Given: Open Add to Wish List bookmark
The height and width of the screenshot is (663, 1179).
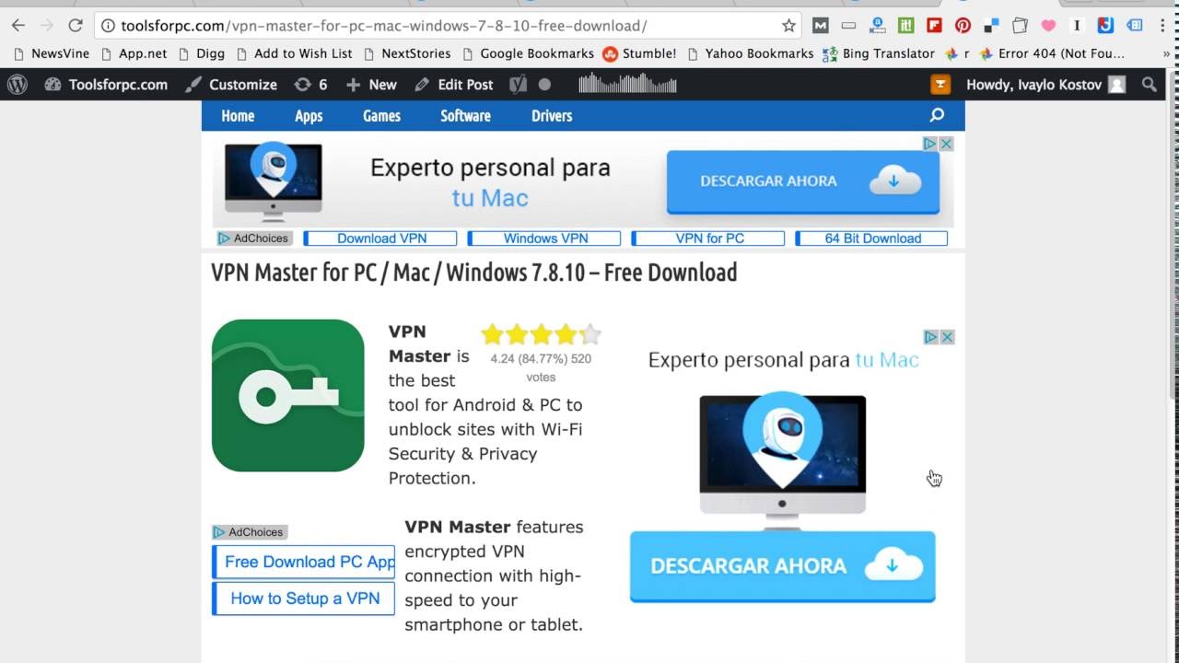Looking at the screenshot, I should click(x=294, y=53).
